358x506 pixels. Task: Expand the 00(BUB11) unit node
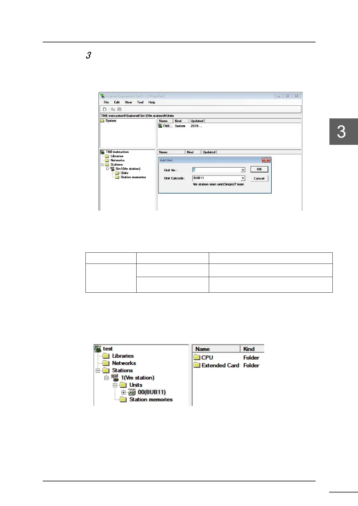[123, 392]
